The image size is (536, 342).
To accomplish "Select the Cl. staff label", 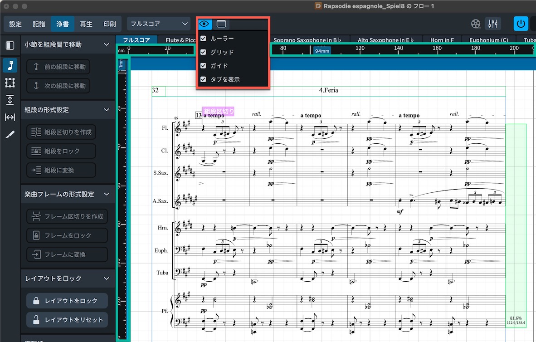I will coord(165,151).
